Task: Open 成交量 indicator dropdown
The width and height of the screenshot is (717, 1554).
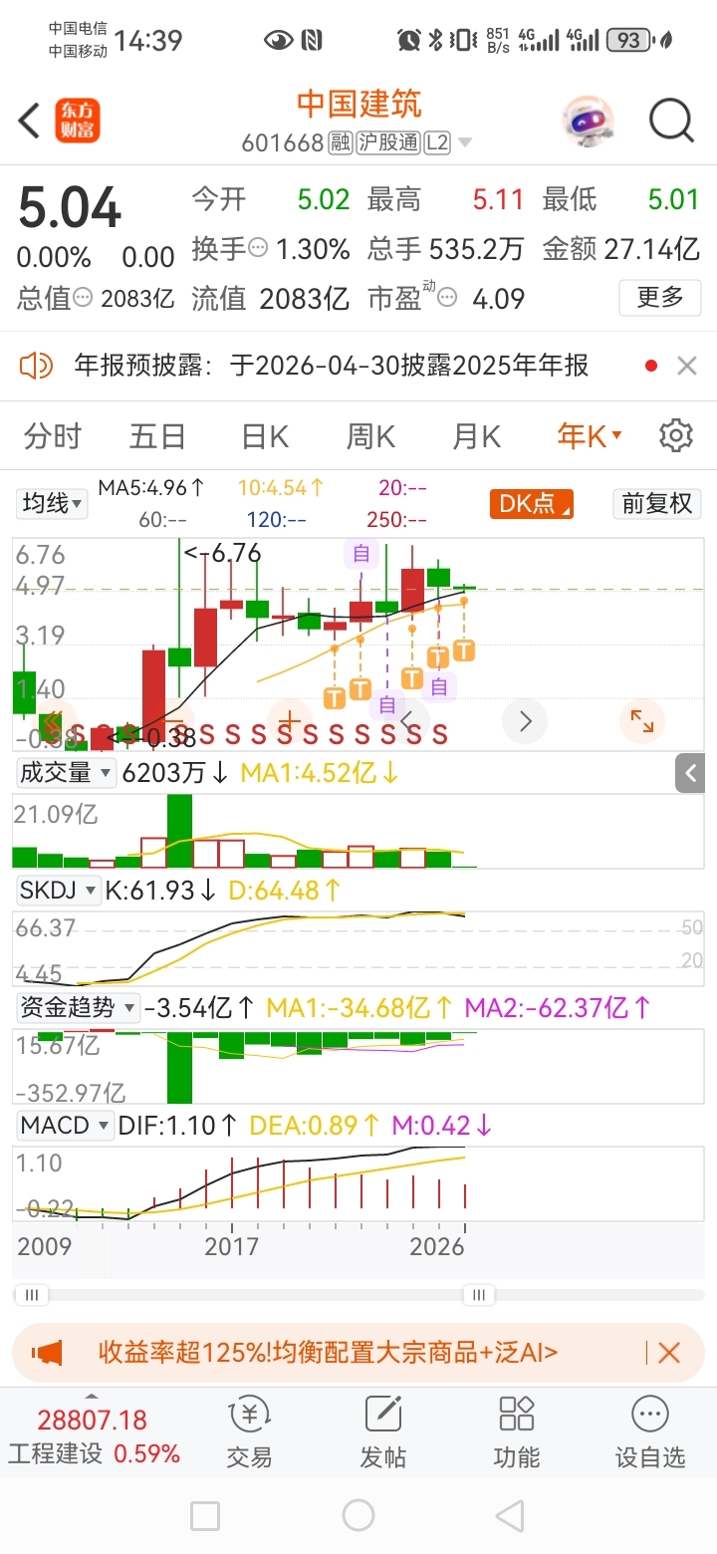Action: 65,772
